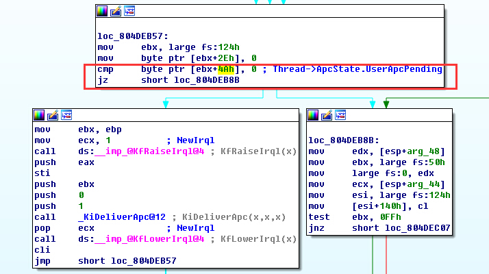This screenshot has width=489, height=274.
Task: Open the __imp_@KfLowerIrql@4 import reference
Action: point(149,239)
